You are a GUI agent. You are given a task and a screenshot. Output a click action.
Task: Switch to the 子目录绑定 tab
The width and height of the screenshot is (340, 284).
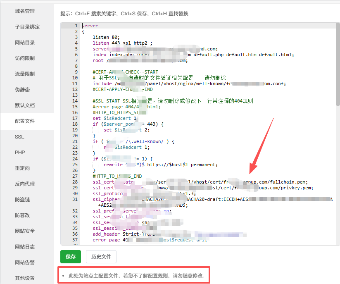(27, 27)
